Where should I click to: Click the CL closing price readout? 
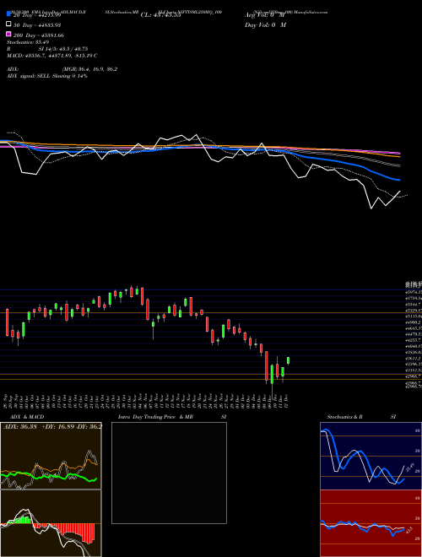point(161,15)
